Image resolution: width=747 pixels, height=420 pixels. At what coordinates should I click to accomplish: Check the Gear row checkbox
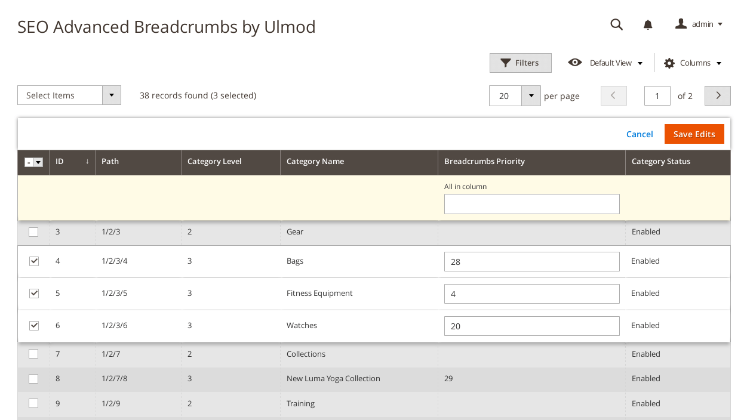tap(33, 231)
